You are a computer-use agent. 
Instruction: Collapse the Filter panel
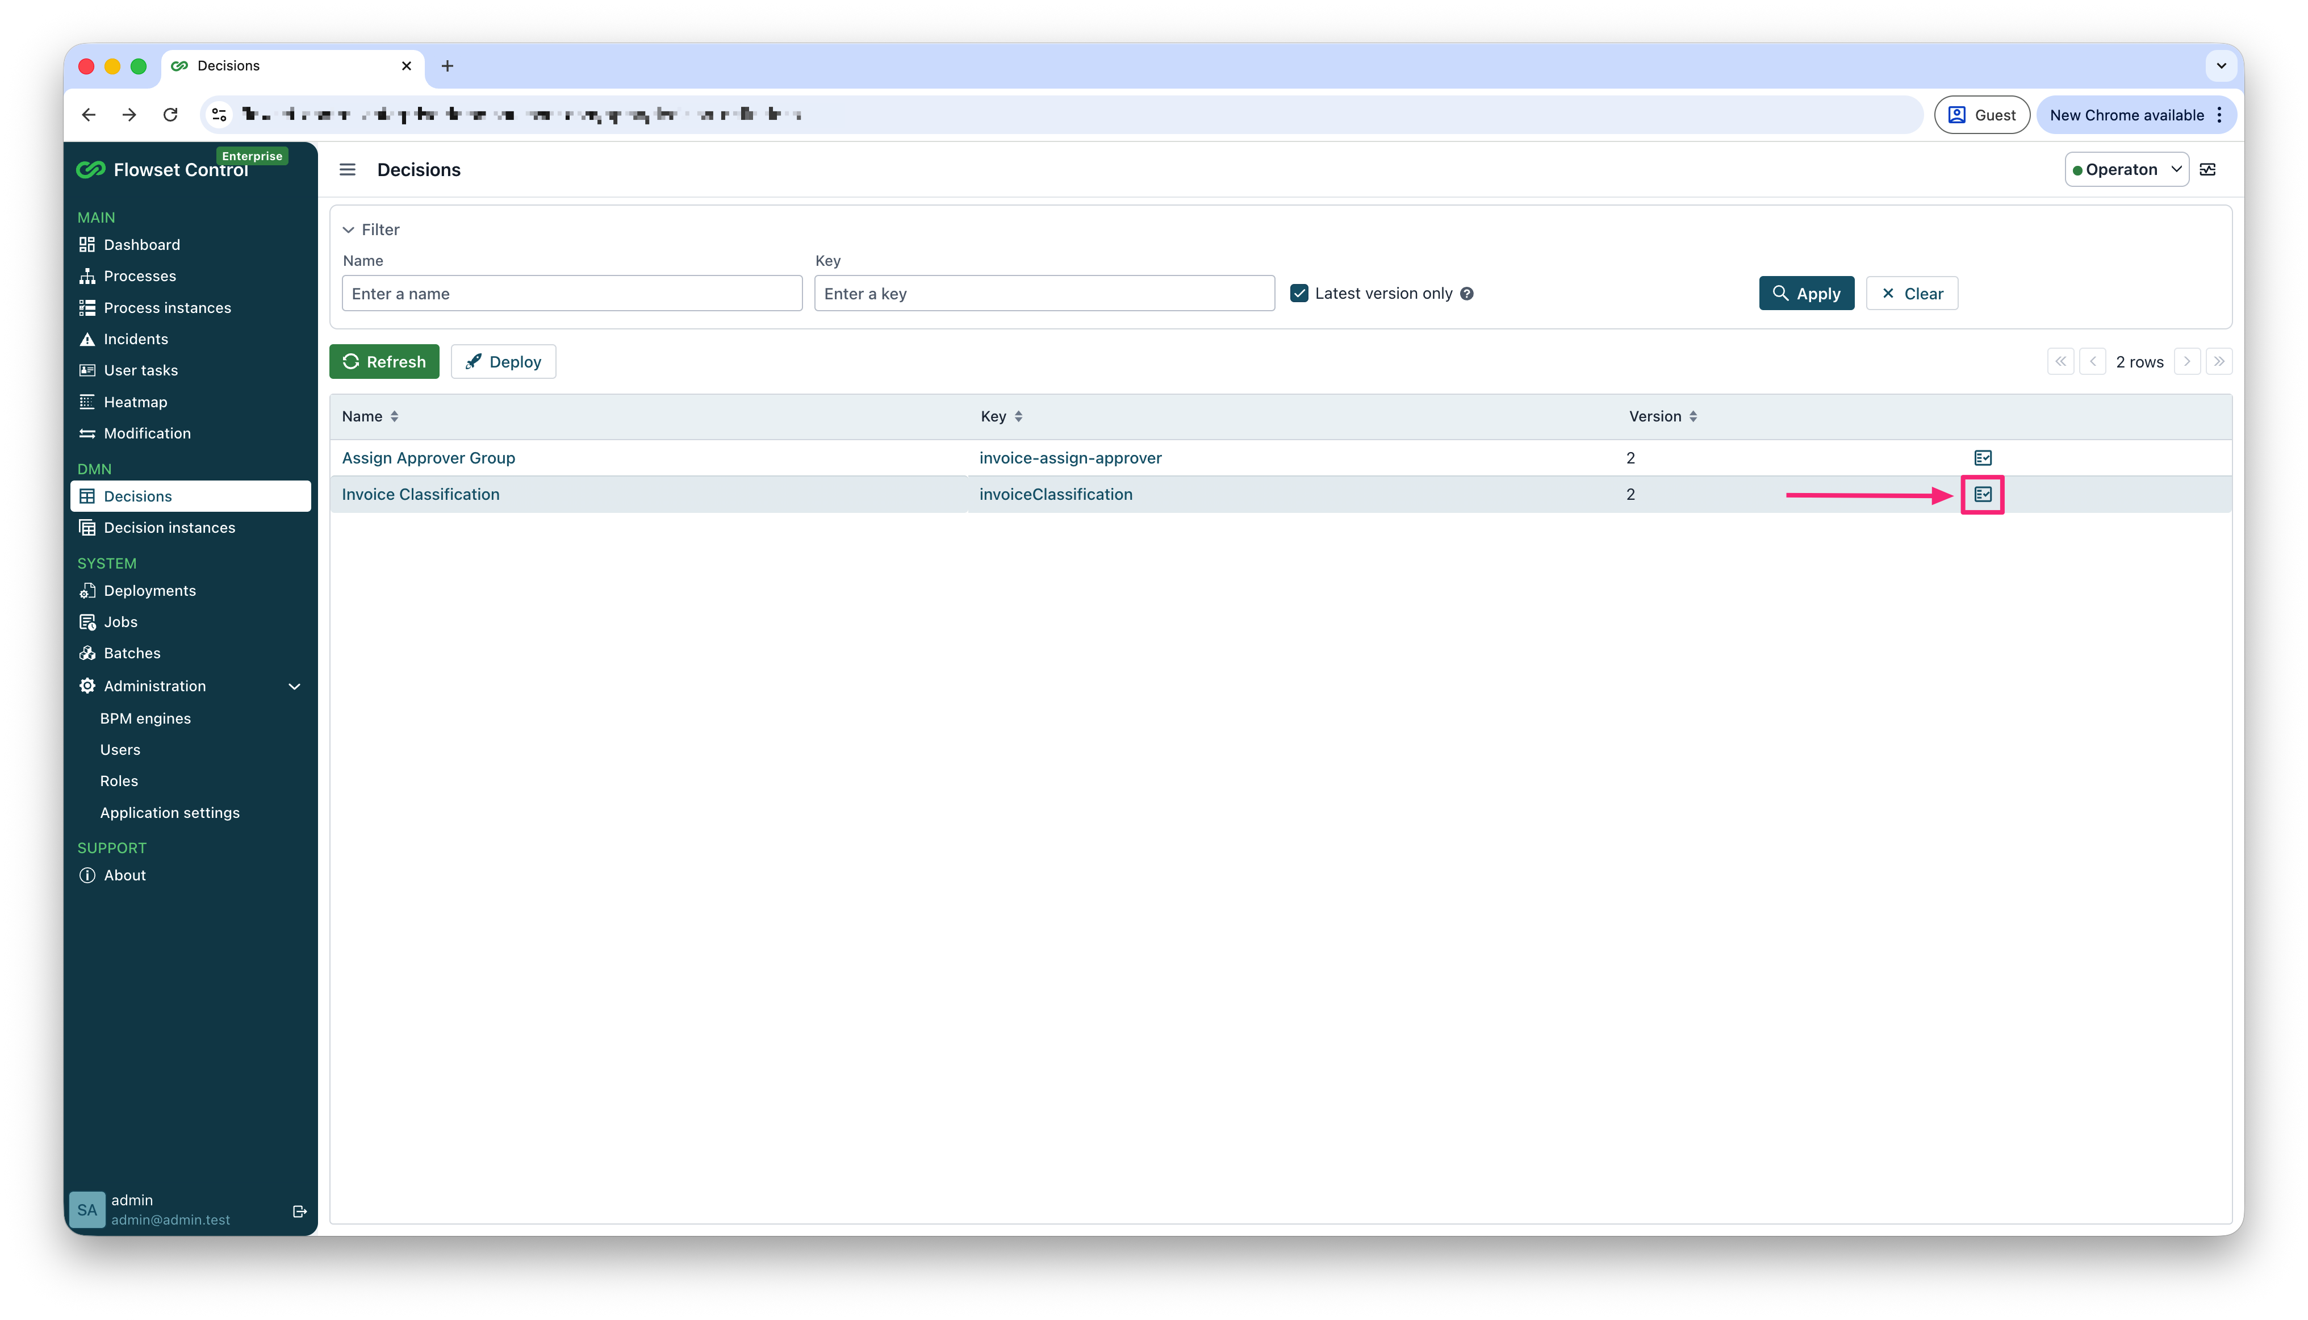[371, 229]
